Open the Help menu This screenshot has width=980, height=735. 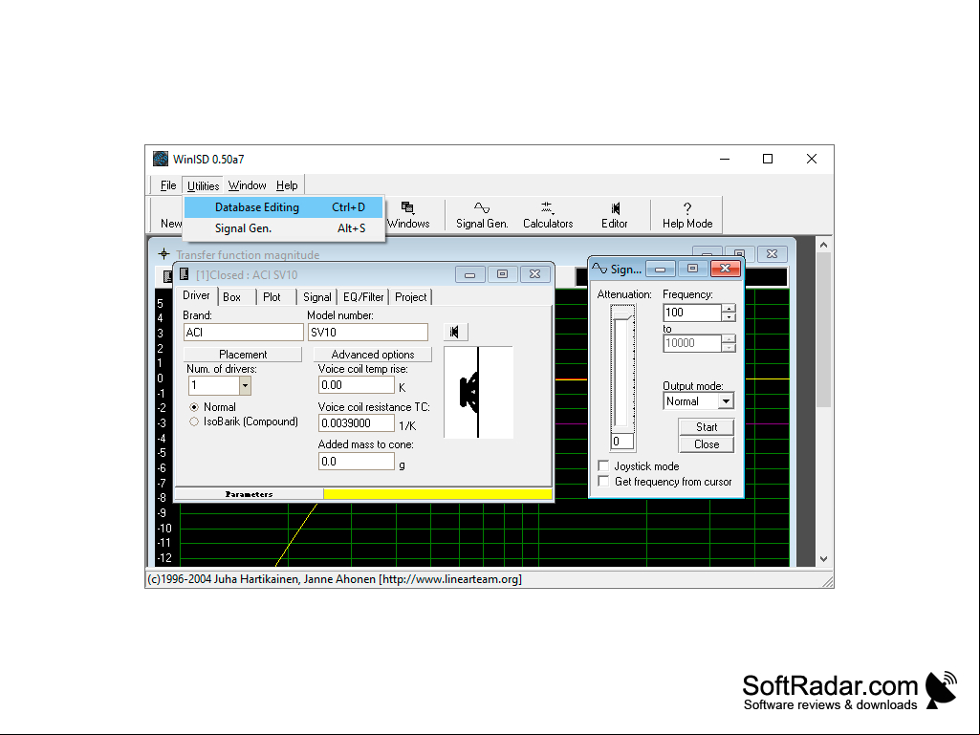287,185
